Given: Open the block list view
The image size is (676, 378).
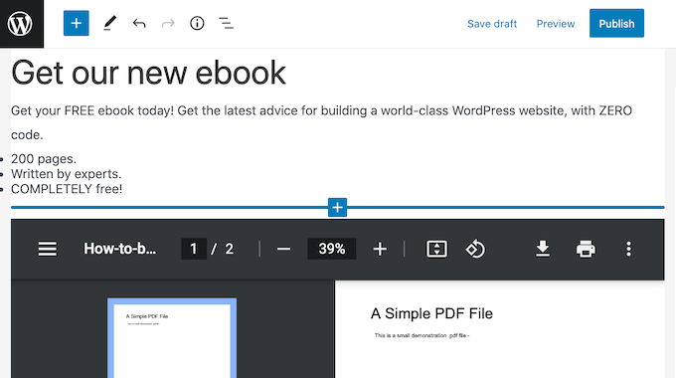Looking at the screenshot, I should pos(226,23).
